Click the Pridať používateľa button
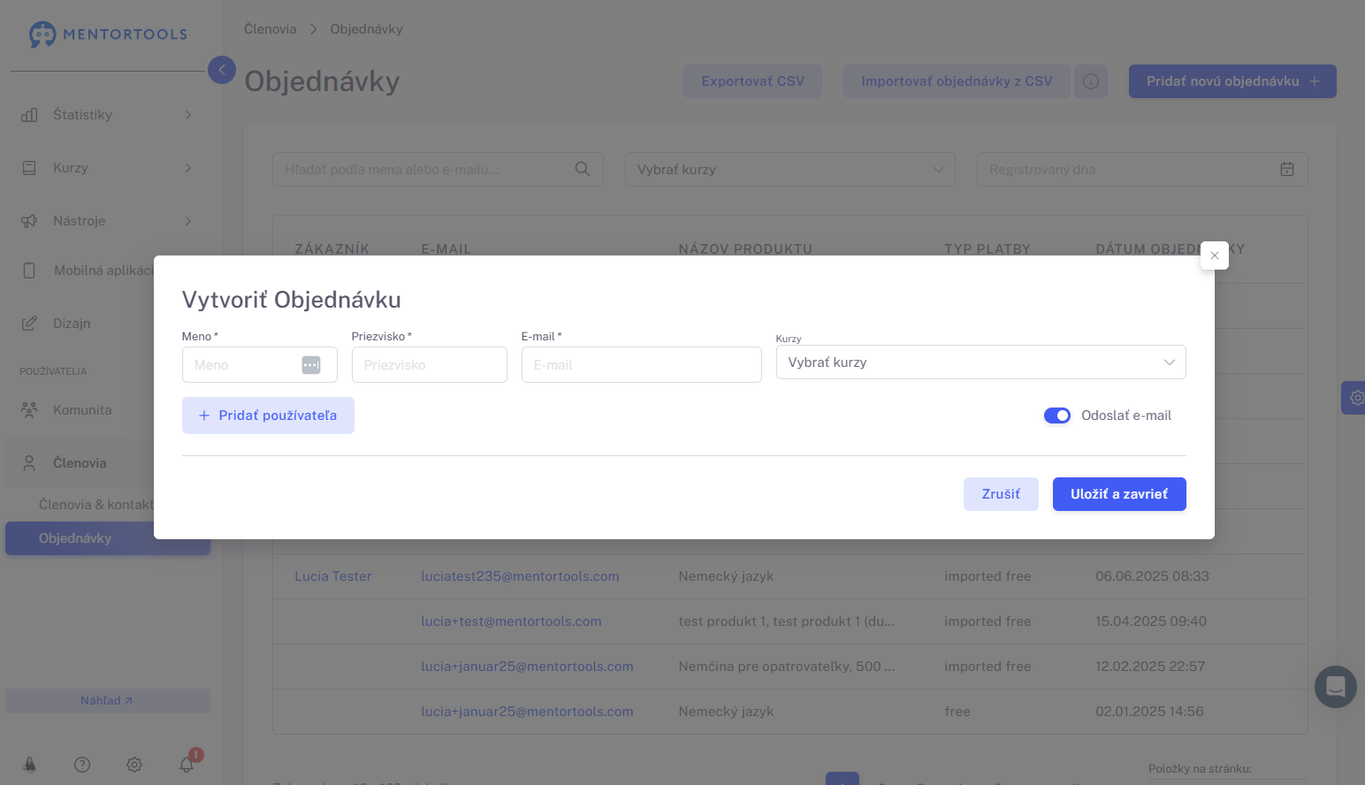The height and width of the screenshot is (785, 1365). pos(268,415)
